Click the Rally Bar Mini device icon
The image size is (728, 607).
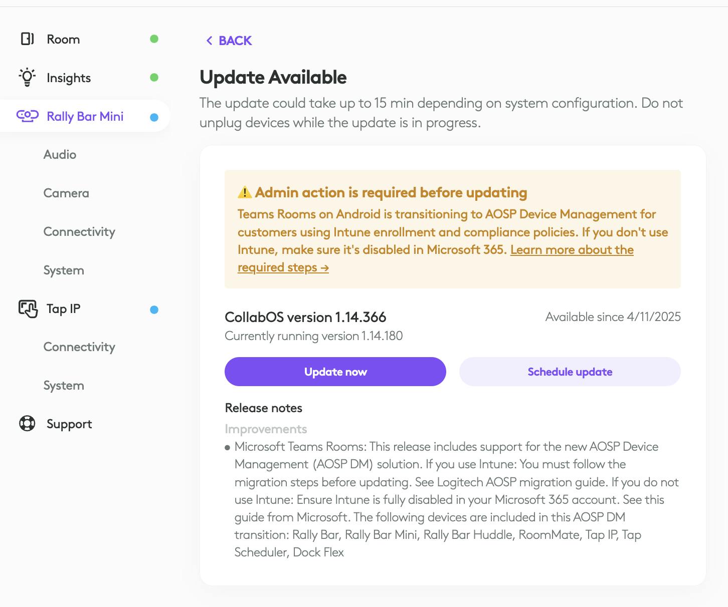(28, 116)
